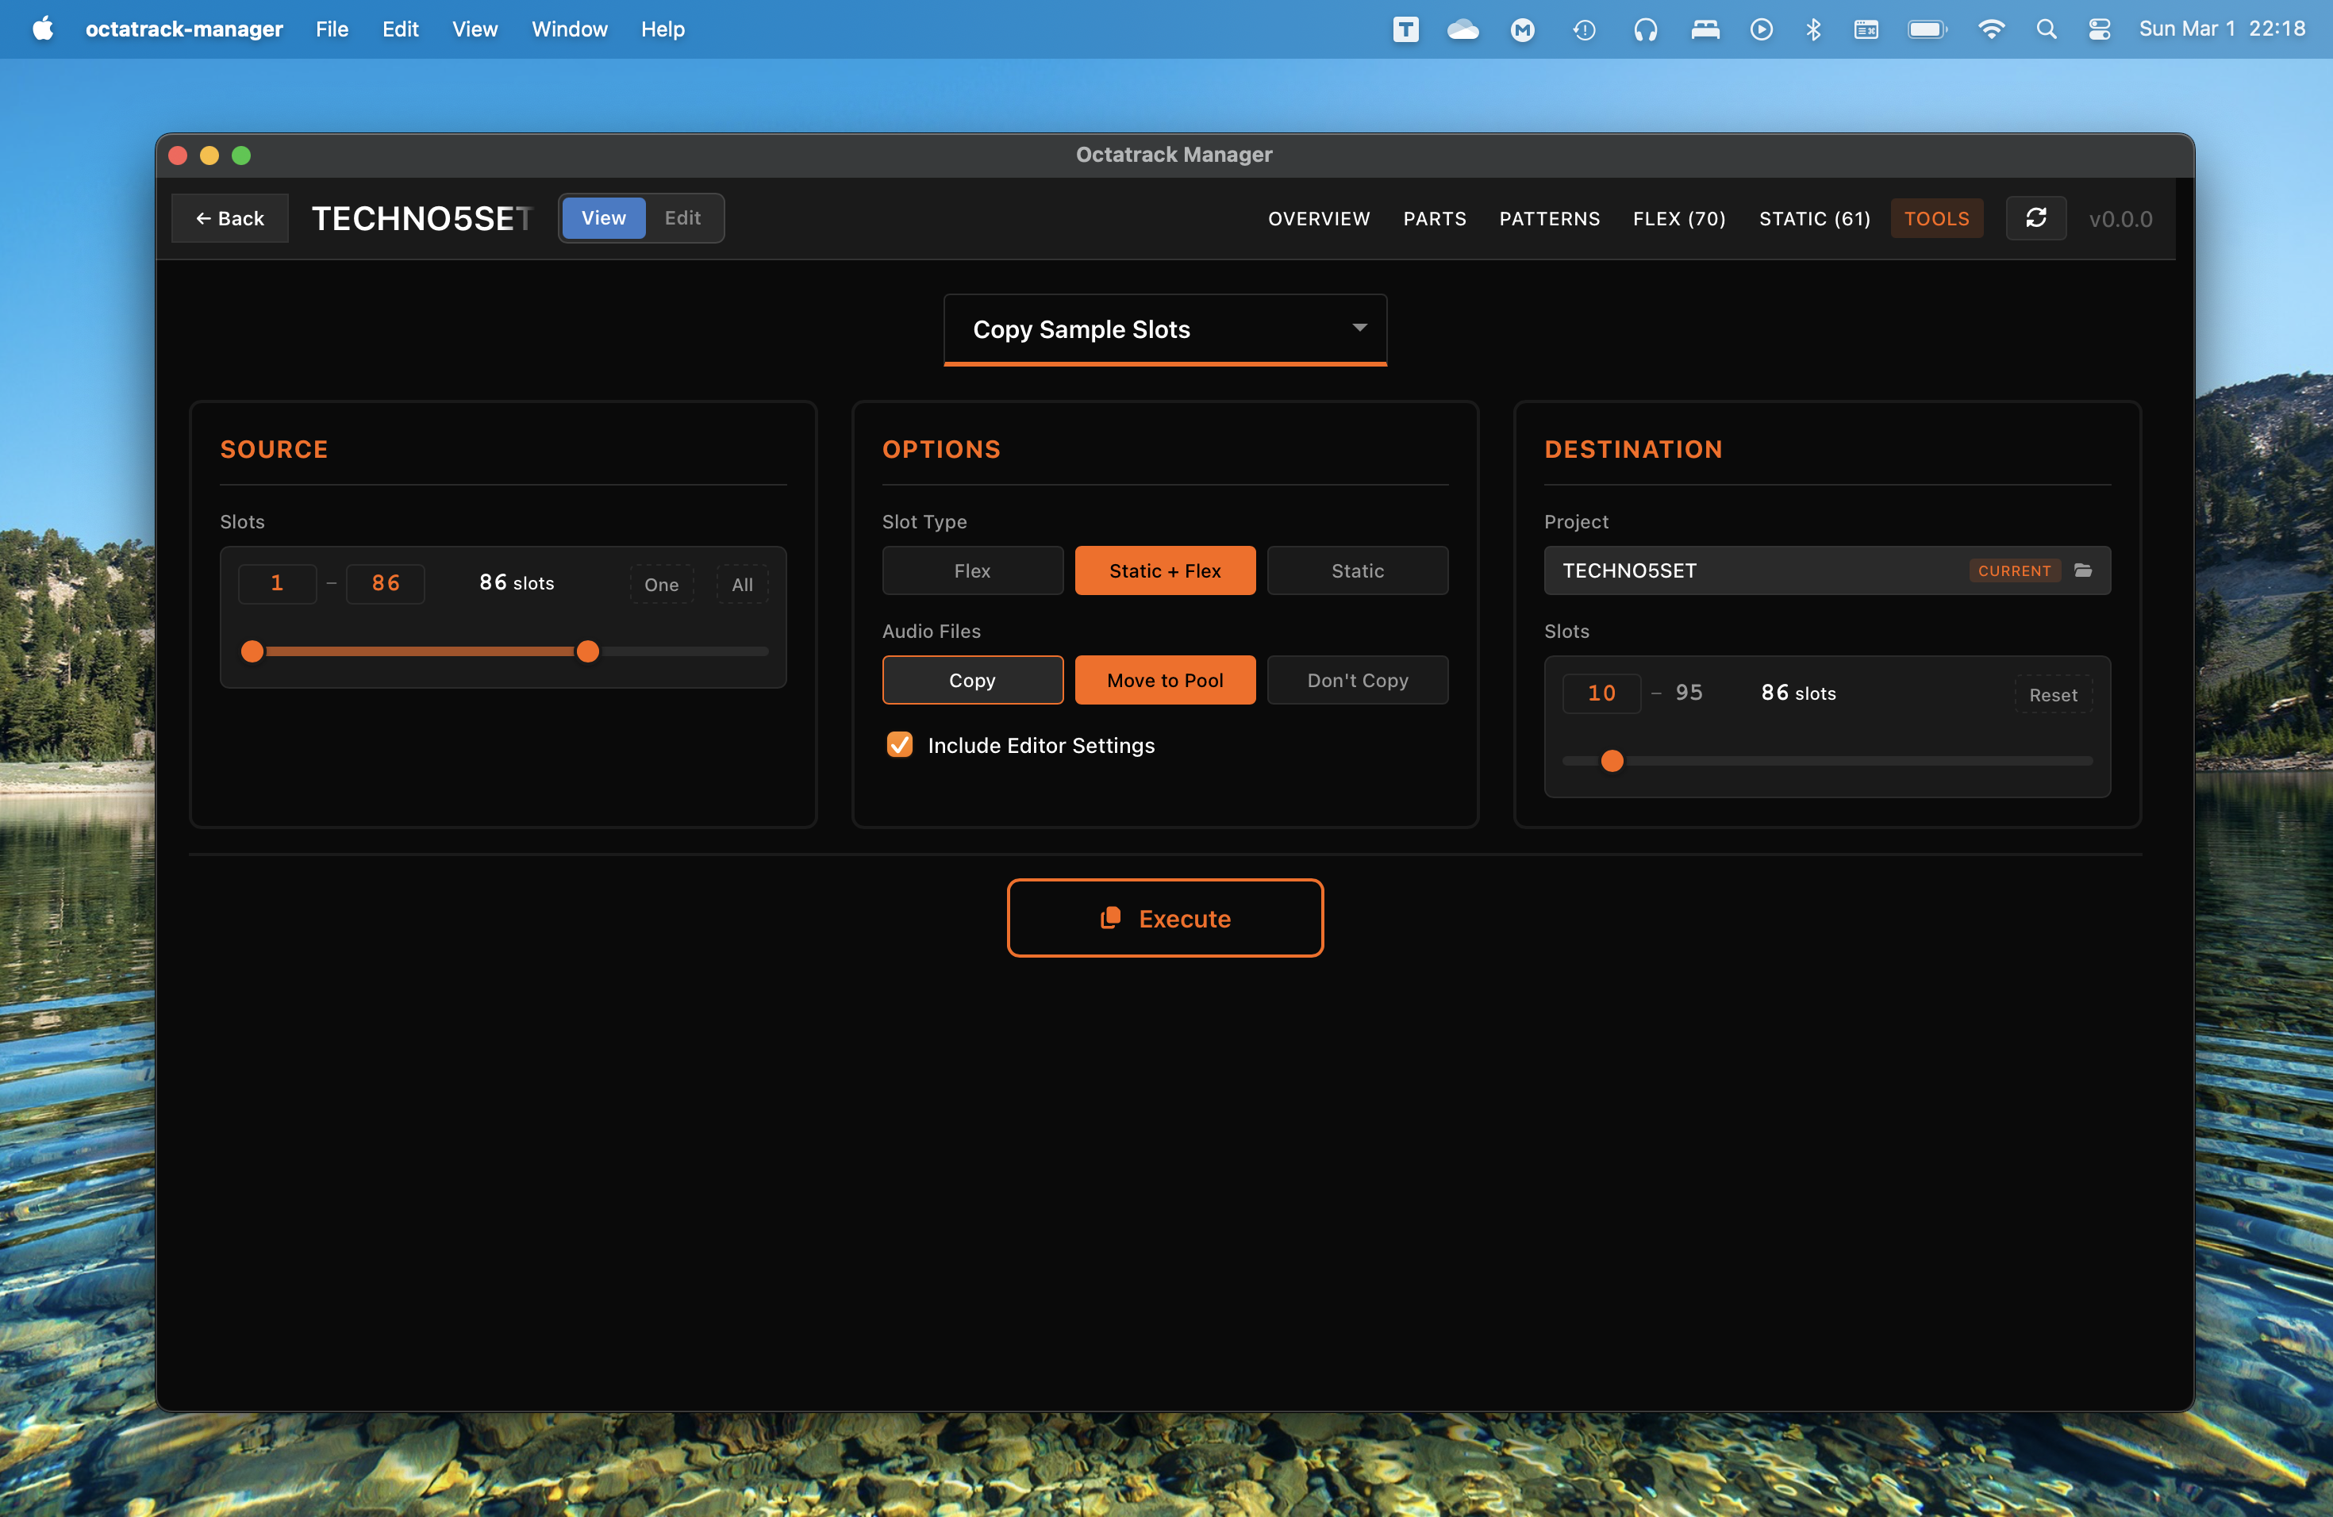Switch from View to Edit mode
This screenshot has width=2333, height=1517.
[682, 217]
